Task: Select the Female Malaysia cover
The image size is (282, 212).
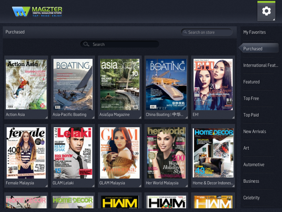Action: pos(26,152)
